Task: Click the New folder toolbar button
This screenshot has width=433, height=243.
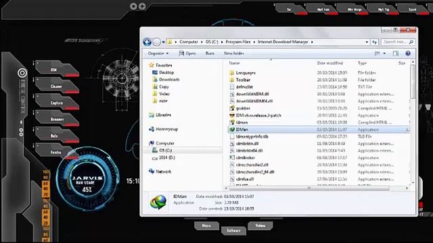Action: [x=233, y=53]
